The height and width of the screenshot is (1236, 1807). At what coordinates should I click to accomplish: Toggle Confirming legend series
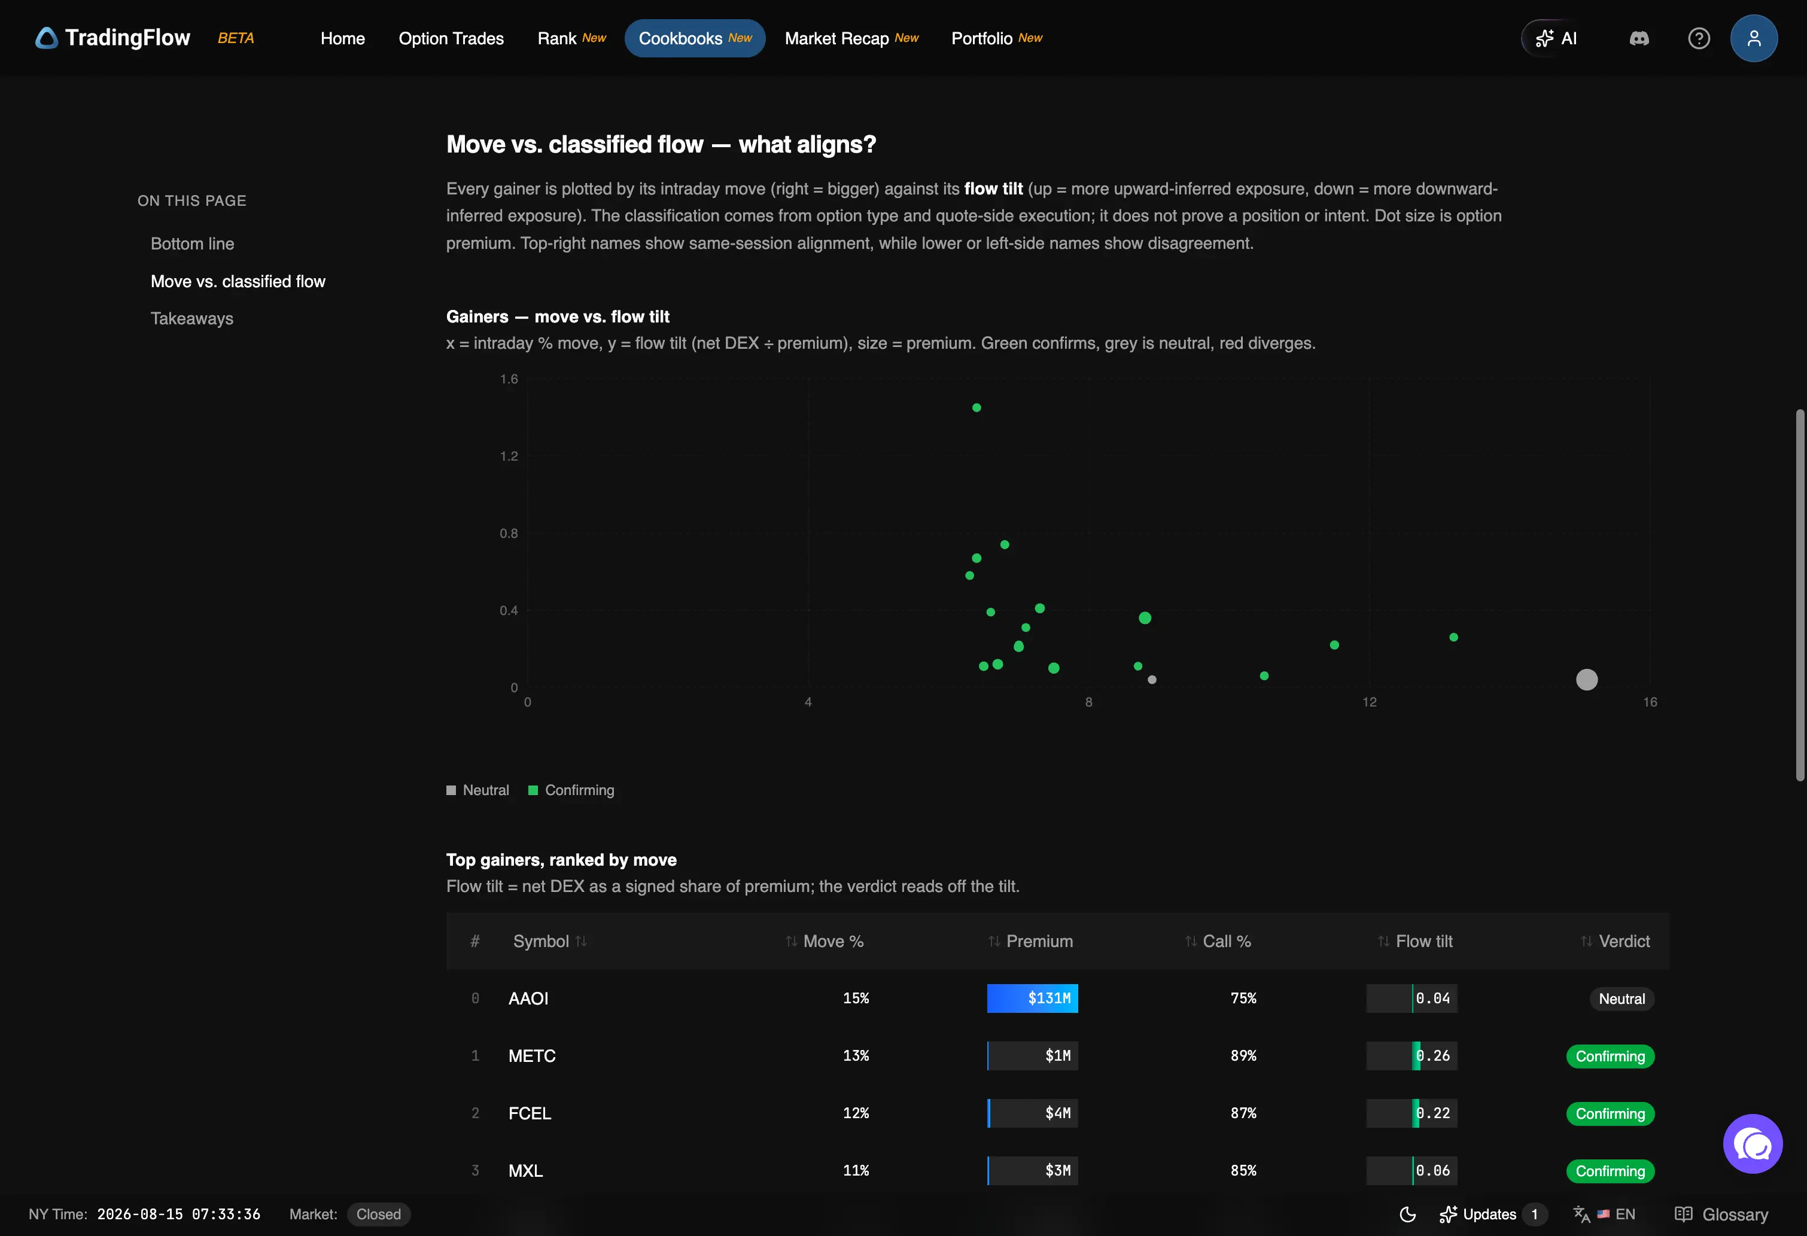click(x=571, y=790)
